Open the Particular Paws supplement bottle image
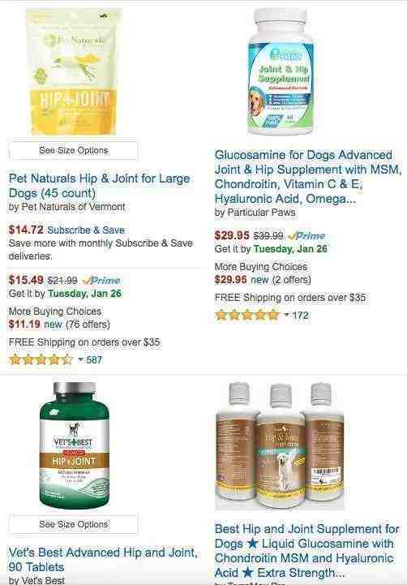Screen dimensions: 407x585 tap(281, 71)
